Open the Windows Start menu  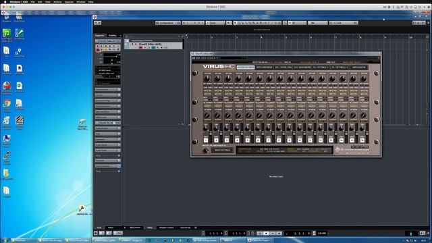pyautogui.click(x=5, y=240)
